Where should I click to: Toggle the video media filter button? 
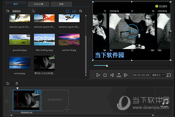coord(67,11)
